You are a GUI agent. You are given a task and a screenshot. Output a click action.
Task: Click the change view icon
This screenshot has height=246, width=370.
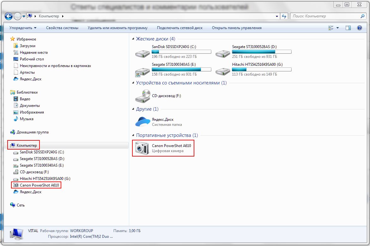coord(331,28)
